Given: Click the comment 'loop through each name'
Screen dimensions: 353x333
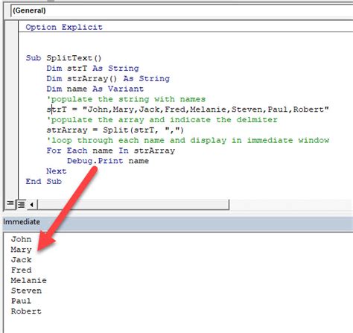Looking at the screenshot, I should 188,140.
